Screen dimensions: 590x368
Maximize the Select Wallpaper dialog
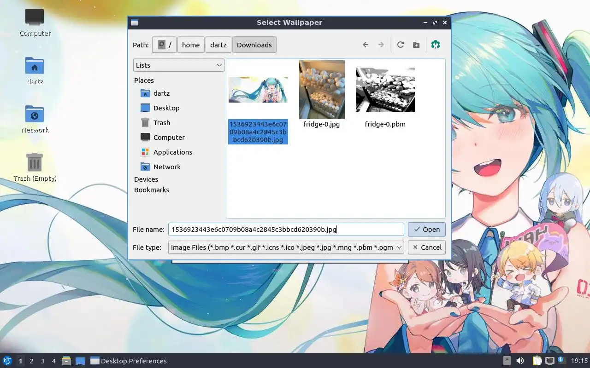[435, 23]
